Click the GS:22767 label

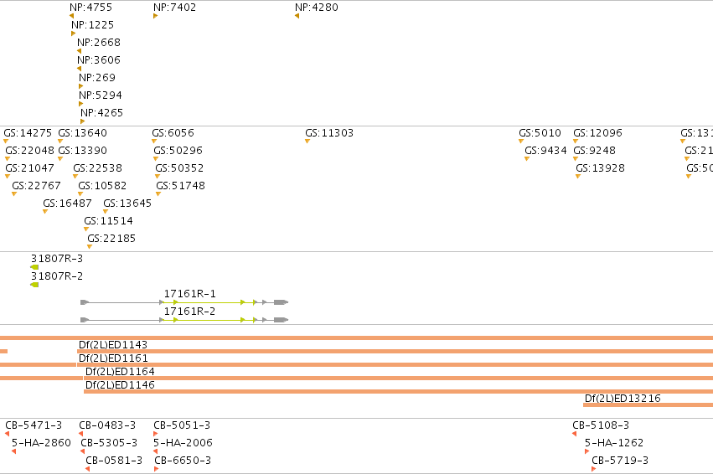pos(36,186)
